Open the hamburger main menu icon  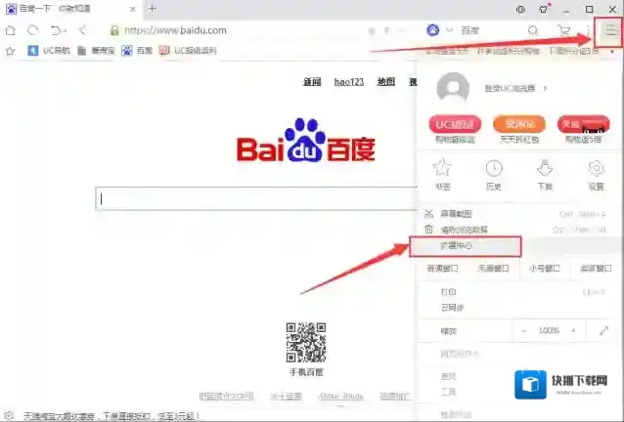pos(610,30)
